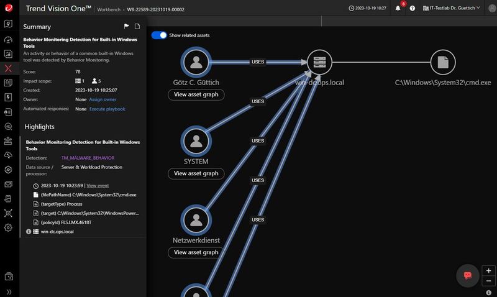
Task: Click the policyId FLS.LMX.4618T row
Action: [x=63, y=222]
